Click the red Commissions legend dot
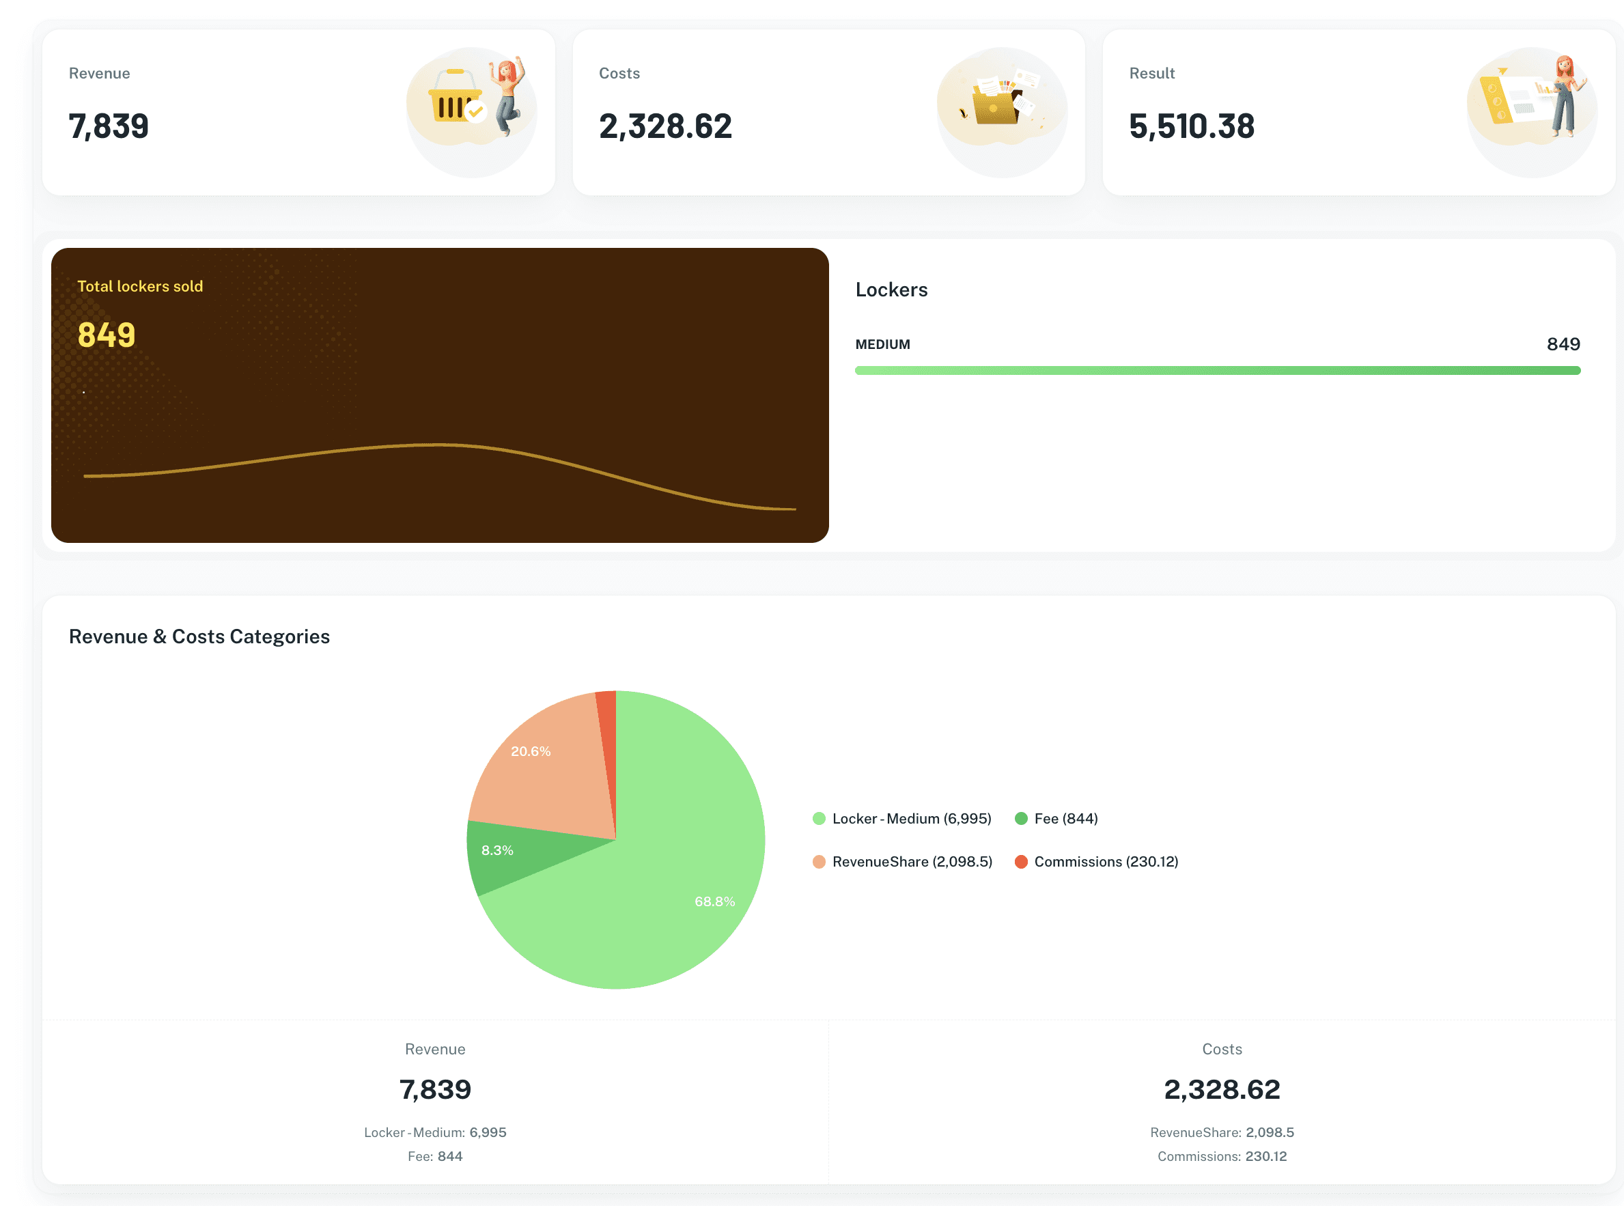The image size is (1624, 1206). [1021, 861]
